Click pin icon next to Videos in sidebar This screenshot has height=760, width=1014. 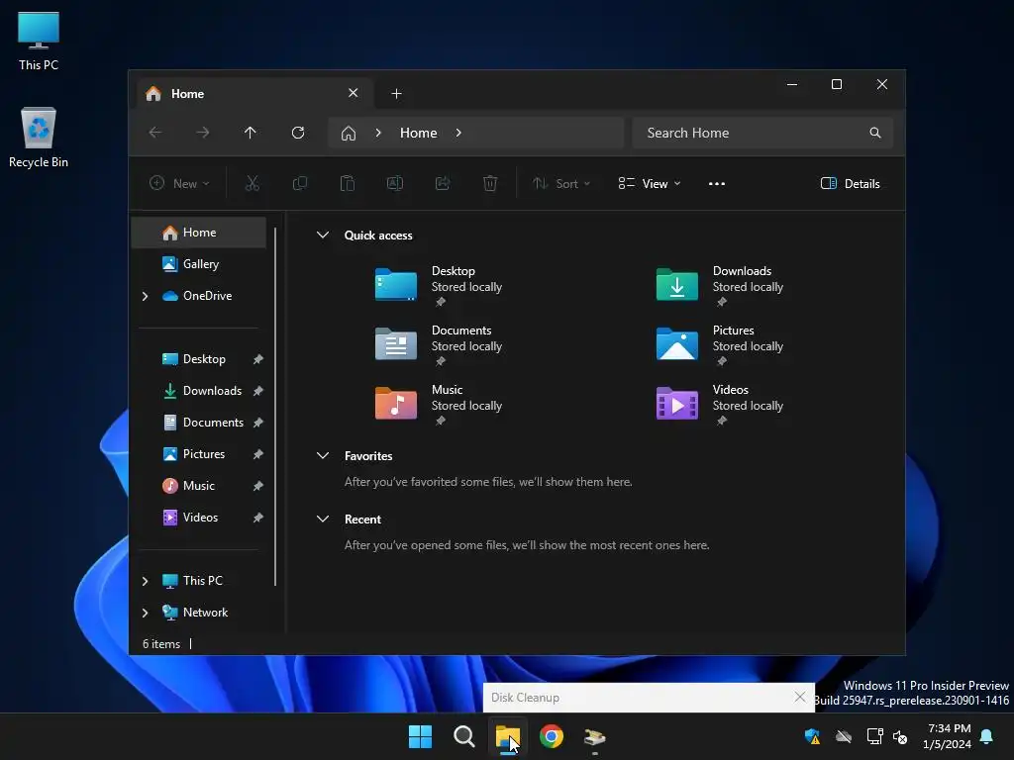pyautogui.click(x=258, y=518)
